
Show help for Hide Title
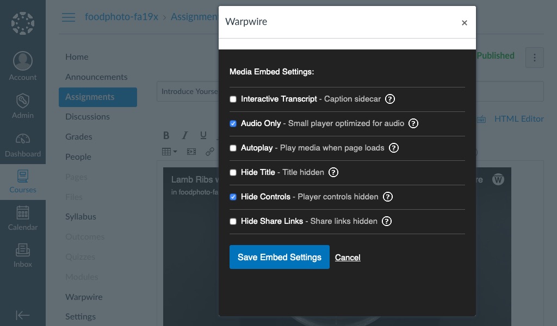tap(333, 172)
